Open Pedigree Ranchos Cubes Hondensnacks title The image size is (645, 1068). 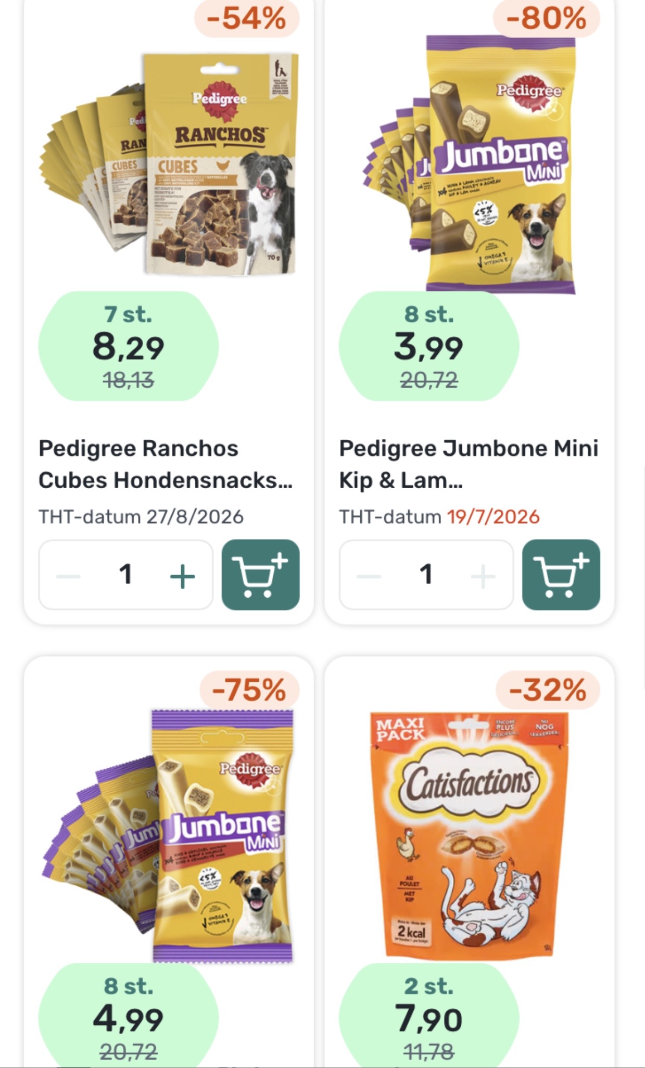[x=166, y=464]
